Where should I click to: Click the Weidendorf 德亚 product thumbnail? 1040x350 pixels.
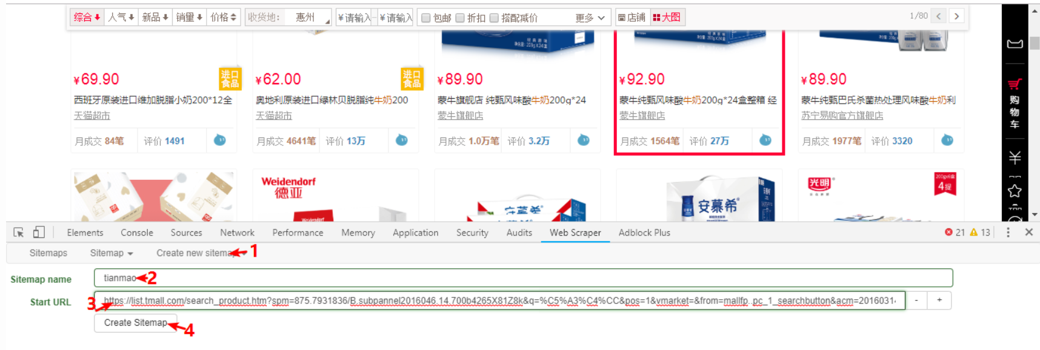click(x=335, y=196)
